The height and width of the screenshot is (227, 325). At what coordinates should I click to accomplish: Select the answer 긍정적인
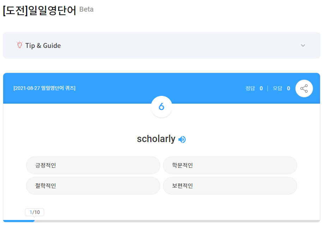[93, 165]
